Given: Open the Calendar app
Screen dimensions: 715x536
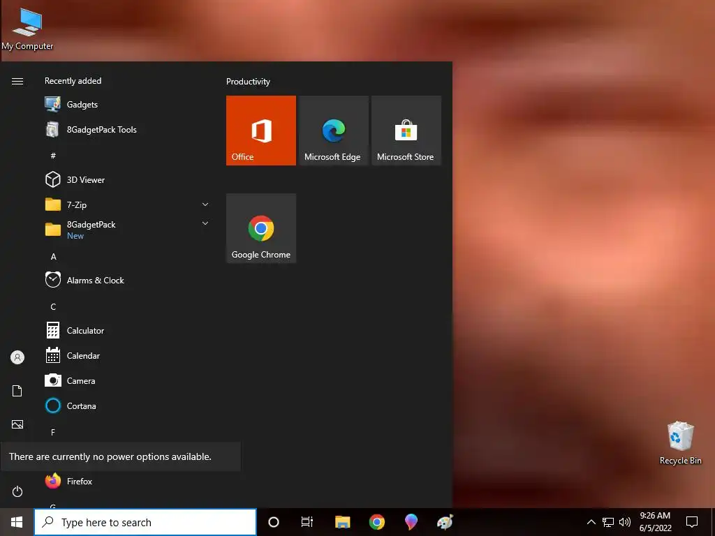Looking at the screenshot, I should 126,355.
